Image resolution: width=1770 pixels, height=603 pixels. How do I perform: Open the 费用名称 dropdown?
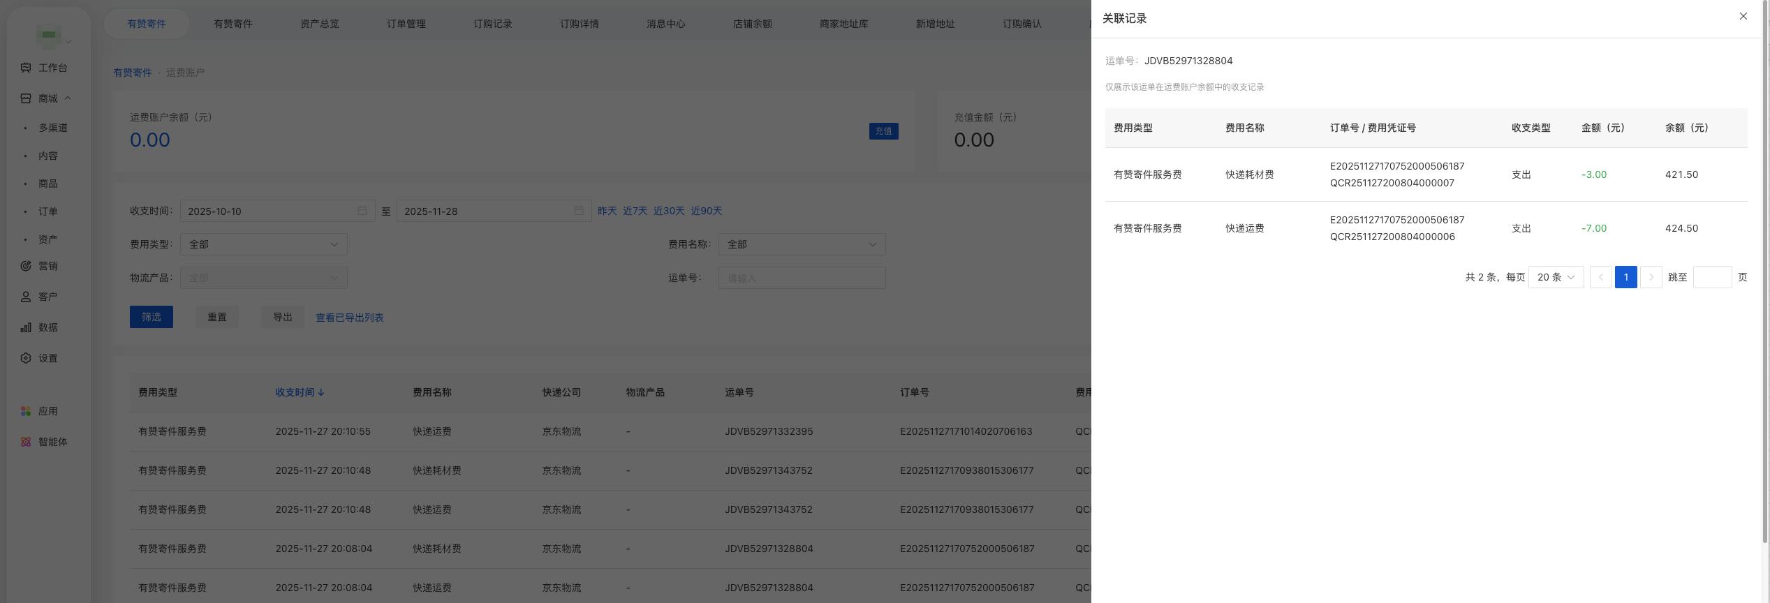[x=802, y=244]
